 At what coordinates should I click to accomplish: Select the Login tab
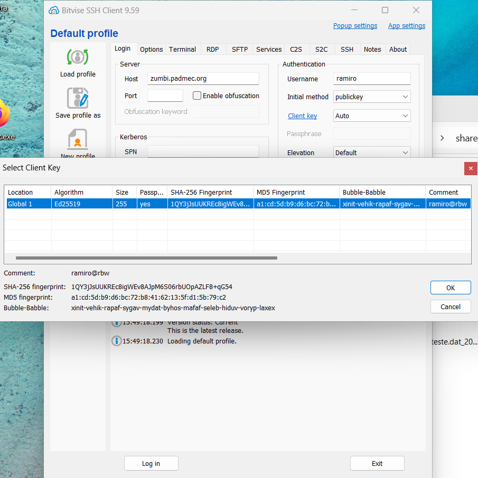[x=123, y=49]
